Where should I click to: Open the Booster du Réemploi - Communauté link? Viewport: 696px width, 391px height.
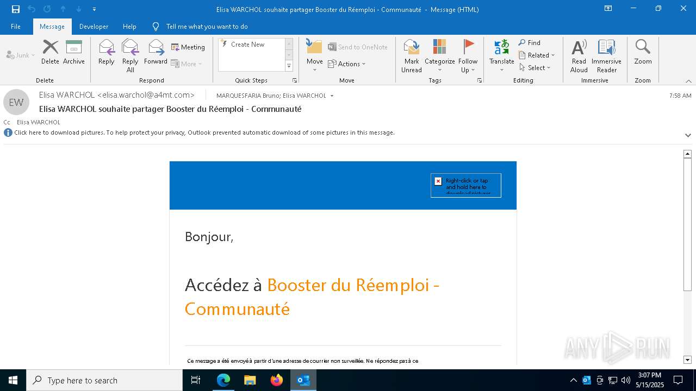pos(312,297)
